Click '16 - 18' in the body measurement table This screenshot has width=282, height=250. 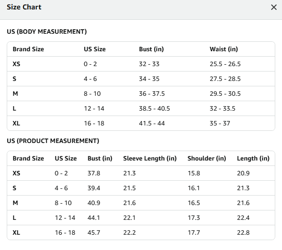point(94,123)
